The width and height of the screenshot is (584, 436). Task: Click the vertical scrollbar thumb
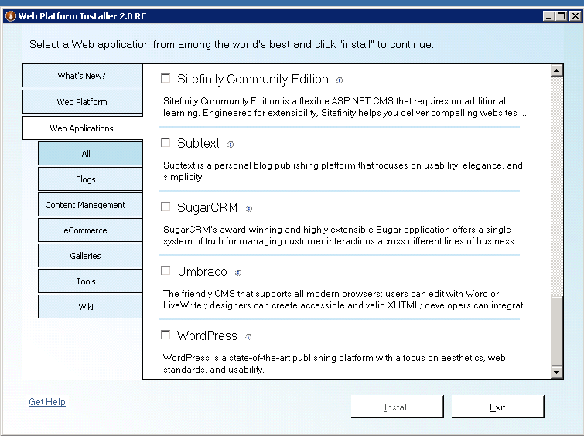tap(556, 332)
